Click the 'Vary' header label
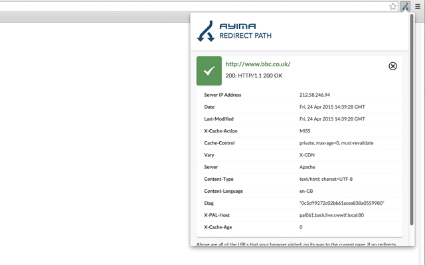The width and height of the screenshot is (425, 265). (209, 155)
